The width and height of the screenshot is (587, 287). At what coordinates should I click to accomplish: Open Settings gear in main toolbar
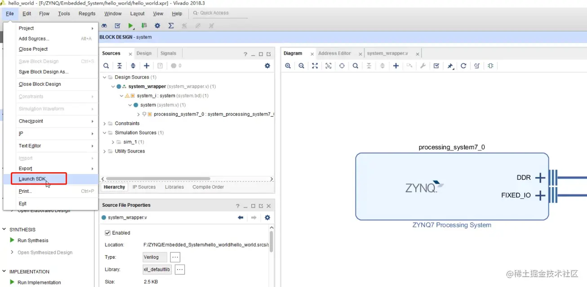(x=157, y=26)
